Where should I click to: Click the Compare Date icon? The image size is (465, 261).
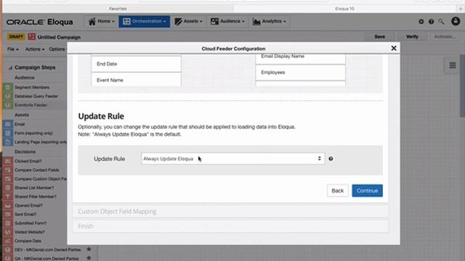8,241
